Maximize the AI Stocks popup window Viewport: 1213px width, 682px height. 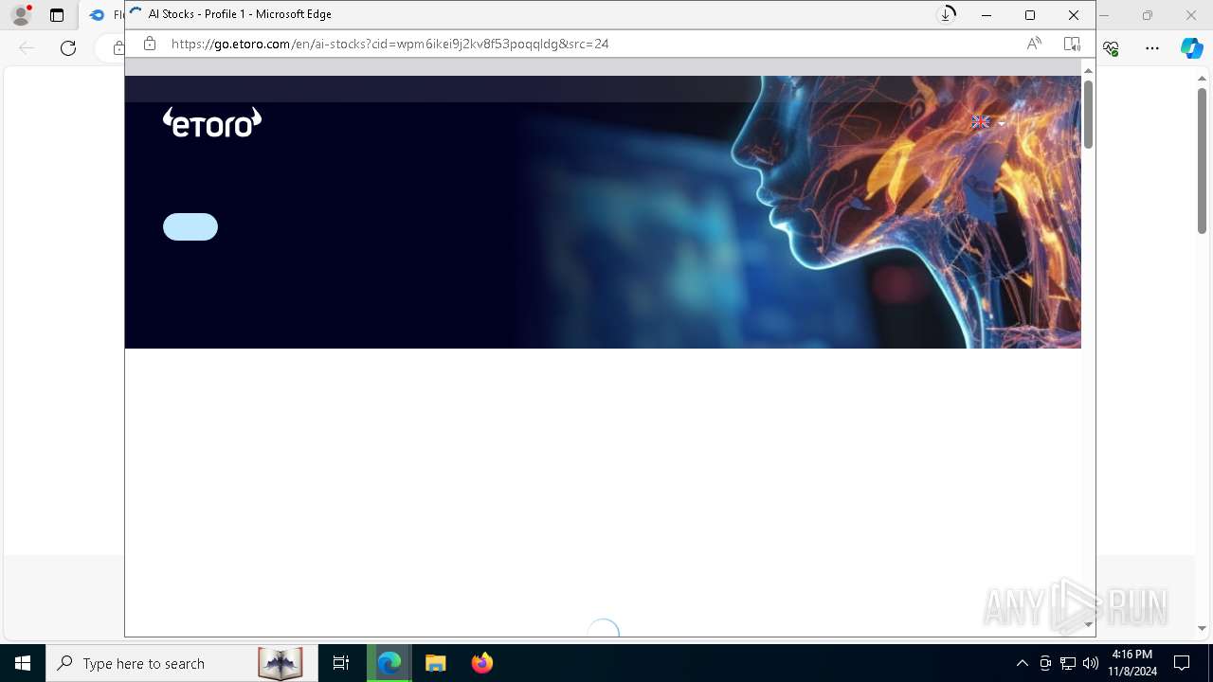coord(1030,15)
